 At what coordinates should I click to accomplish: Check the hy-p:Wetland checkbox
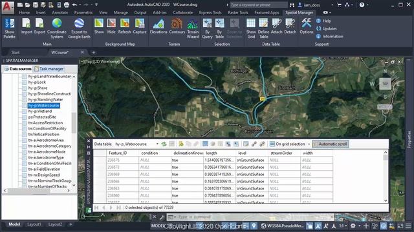tap(25, 111)
